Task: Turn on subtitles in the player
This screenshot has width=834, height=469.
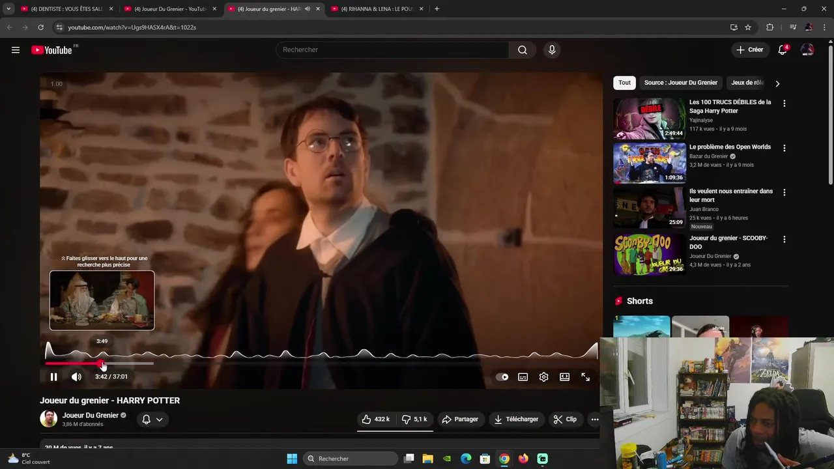Action: [x=523, y=377]
